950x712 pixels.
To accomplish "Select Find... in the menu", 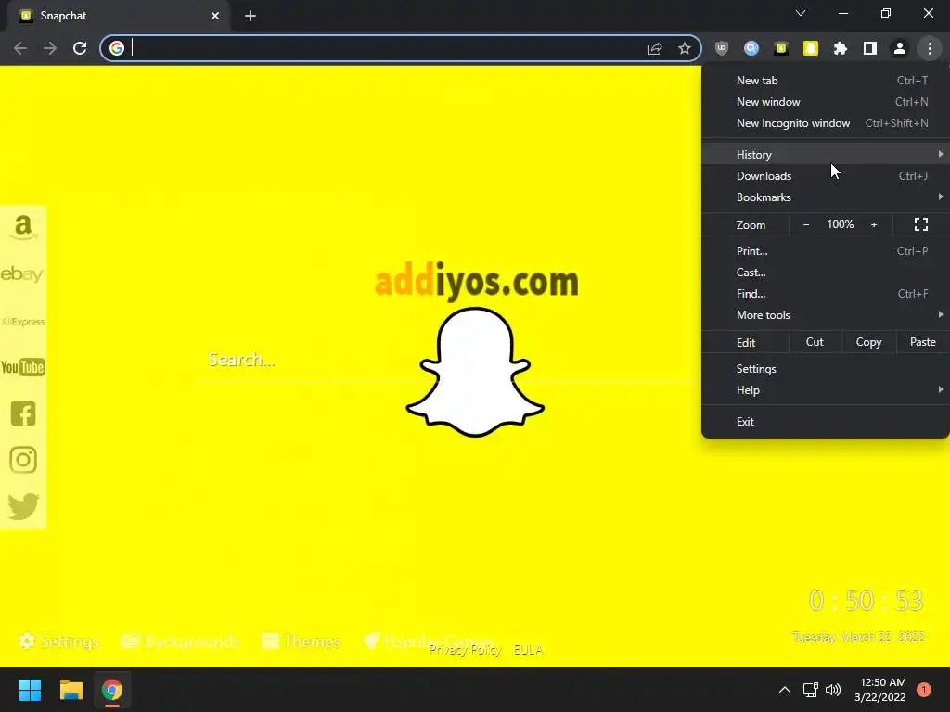I will pyautogui.click(x=825, y=294).
